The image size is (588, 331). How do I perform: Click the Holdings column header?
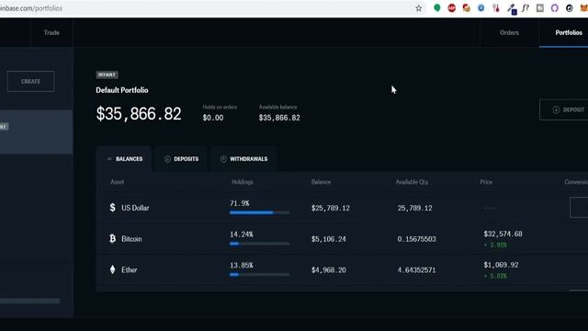point(243,182)
